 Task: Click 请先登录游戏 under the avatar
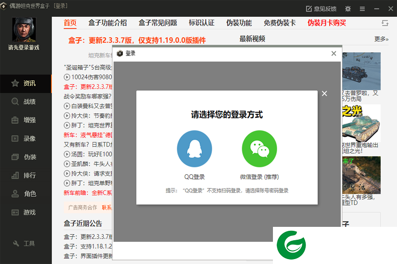tap(24, 48)
